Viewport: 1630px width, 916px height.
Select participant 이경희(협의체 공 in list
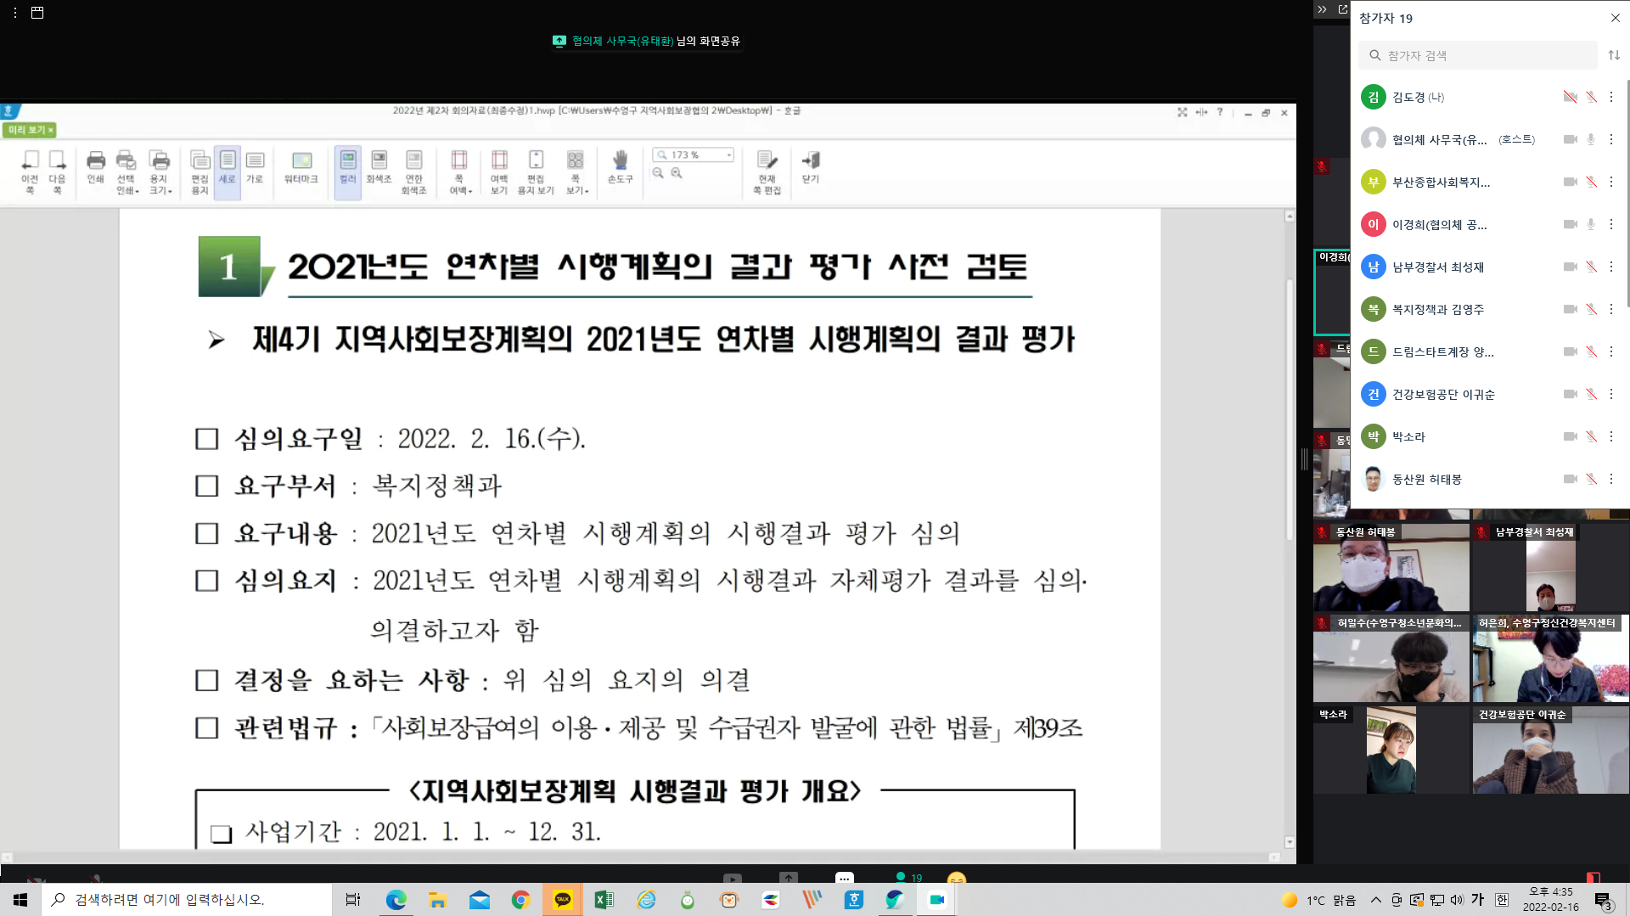point(1490,224)
